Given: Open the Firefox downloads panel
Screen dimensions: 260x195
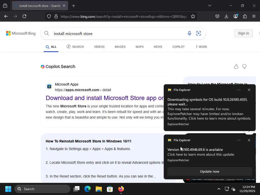Looking at the screenshot, I should click(226, 16).
